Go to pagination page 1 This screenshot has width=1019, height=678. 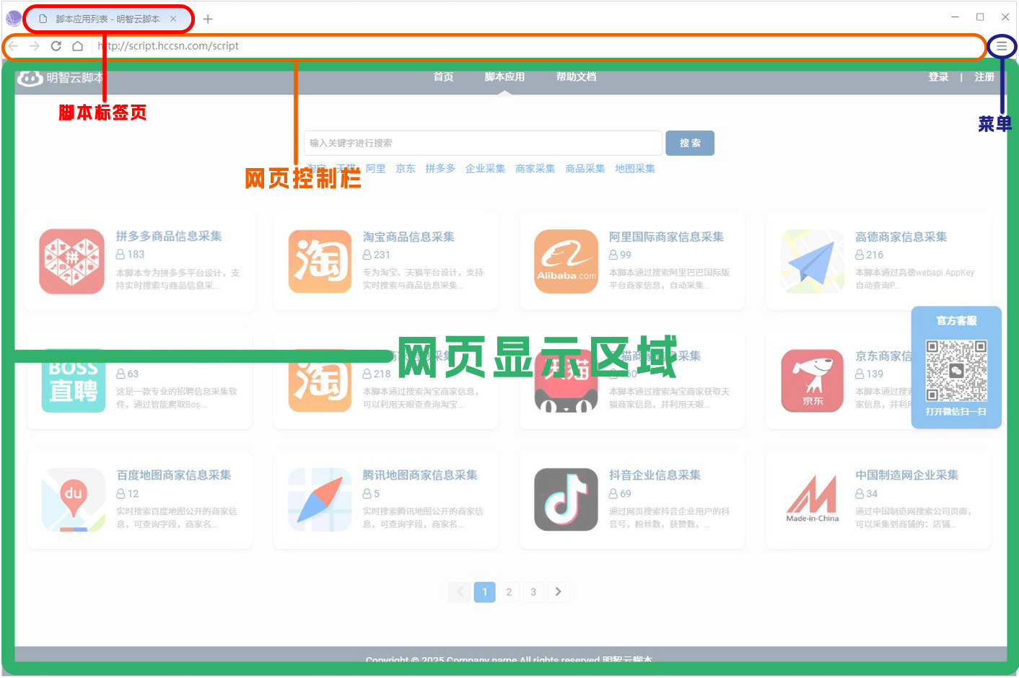485,592
